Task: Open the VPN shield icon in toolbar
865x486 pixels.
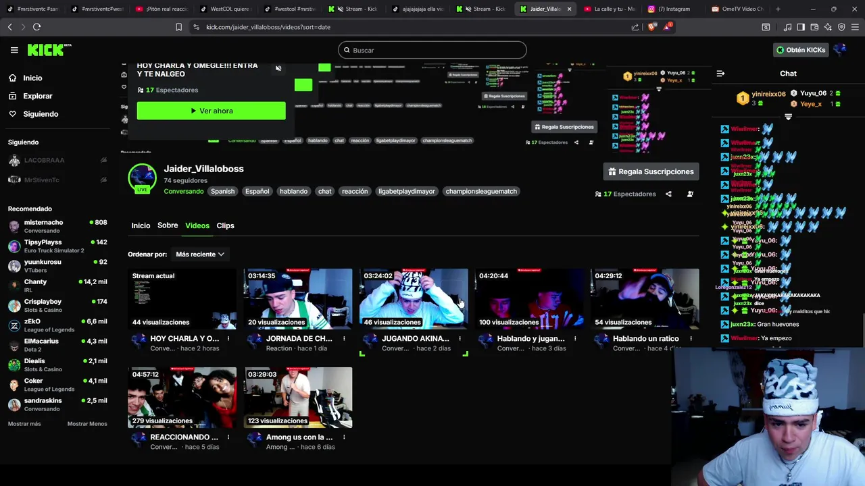Action: click(841, 27)
